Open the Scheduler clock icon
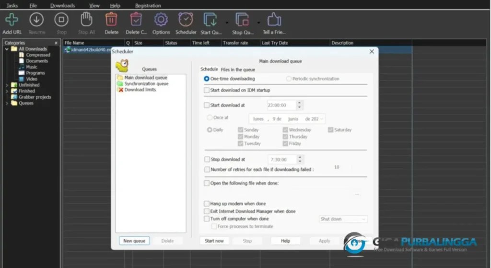The width and height of the screenshot is (491, 268). click(x=186, y=19)
